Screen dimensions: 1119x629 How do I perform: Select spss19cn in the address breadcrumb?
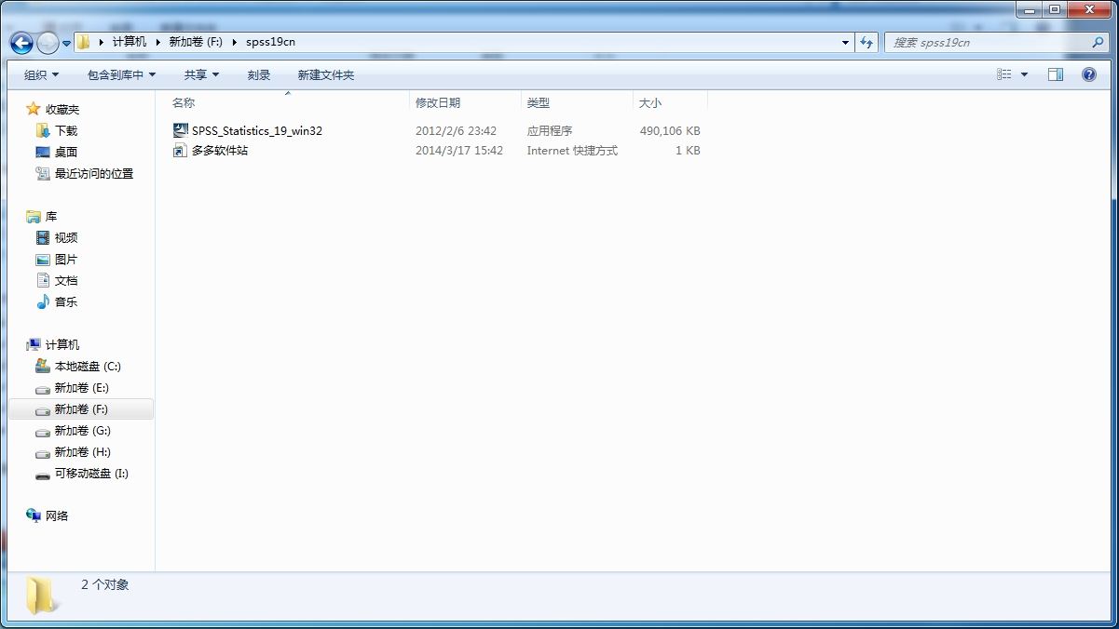click(271, 42)
